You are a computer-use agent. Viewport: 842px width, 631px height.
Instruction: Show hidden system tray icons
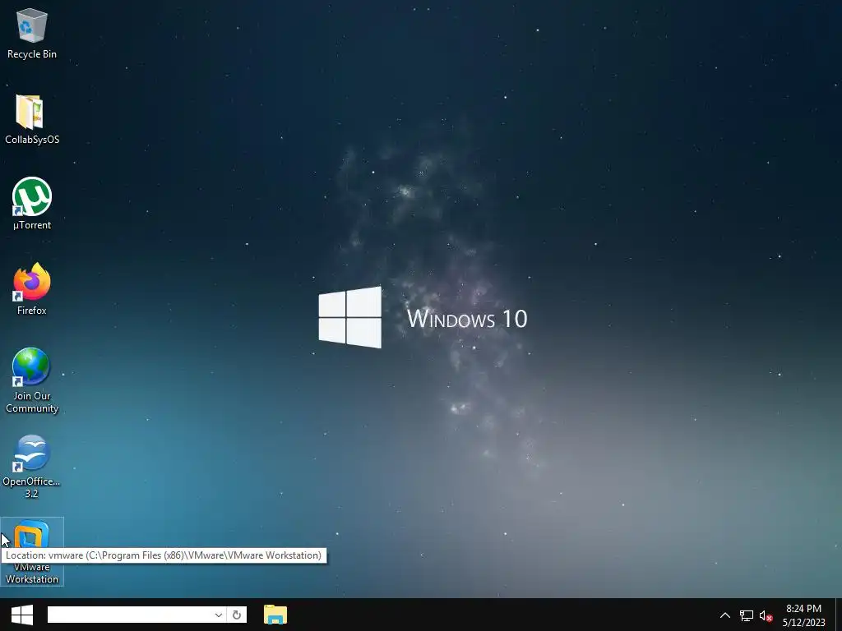[725, 615]
